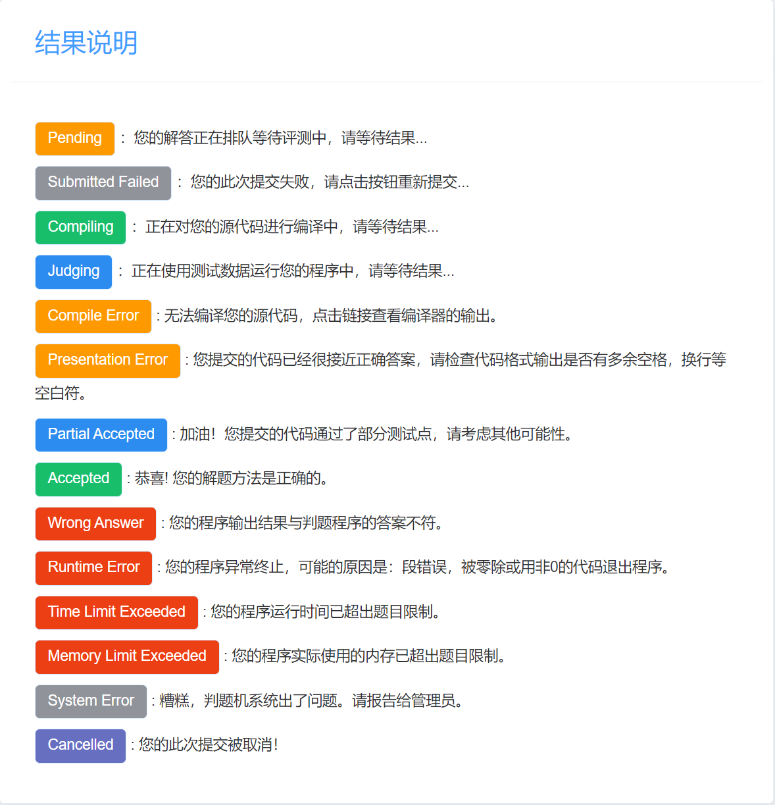Click the text 您的此次提交被取消!
This screenshot has height=805, width=775.
[208, 745]
